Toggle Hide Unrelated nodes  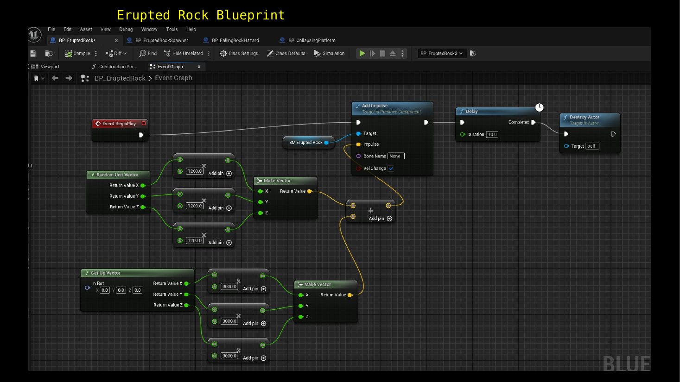184,53
